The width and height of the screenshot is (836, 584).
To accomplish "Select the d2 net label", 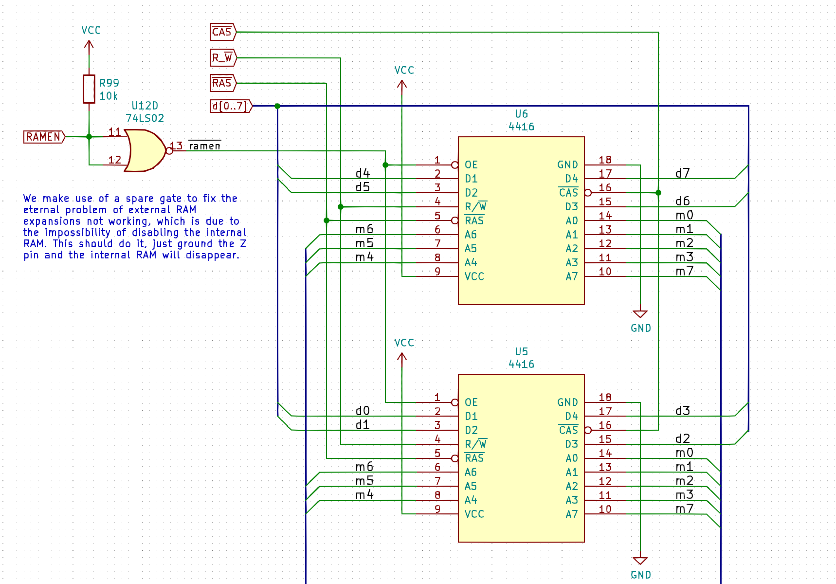I will tap(683, 438).
